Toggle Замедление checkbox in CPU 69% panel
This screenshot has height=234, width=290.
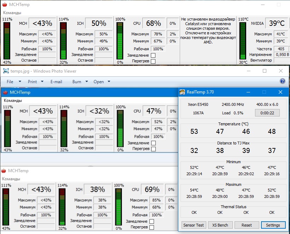pos(152,221)
